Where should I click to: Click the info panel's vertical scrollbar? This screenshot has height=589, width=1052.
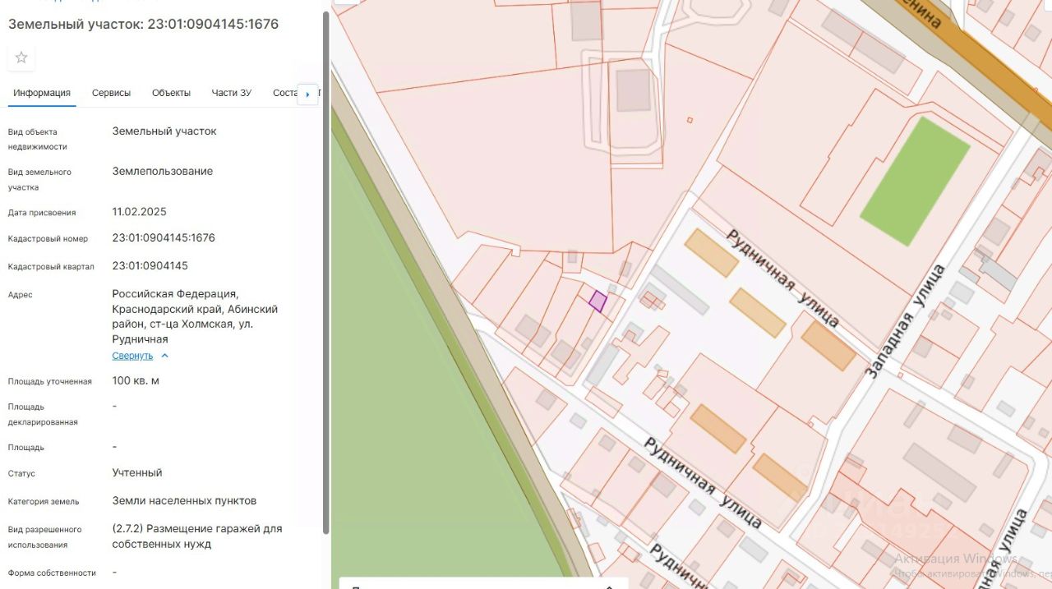pyautogui.click(x=326, y=271)
